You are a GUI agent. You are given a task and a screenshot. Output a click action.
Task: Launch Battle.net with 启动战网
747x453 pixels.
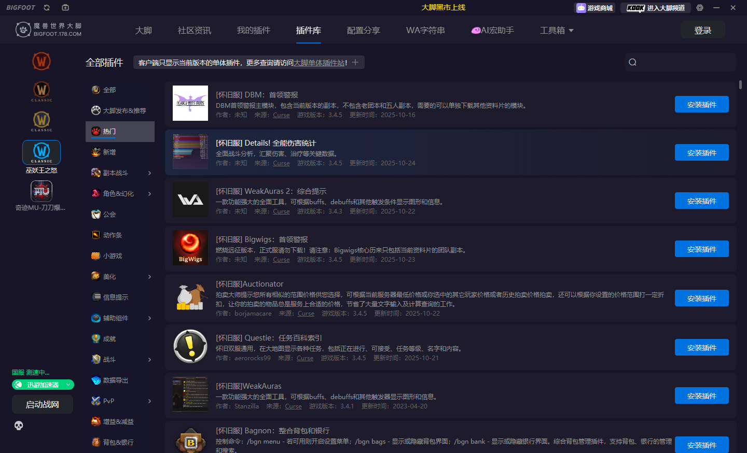pos(43,404)
